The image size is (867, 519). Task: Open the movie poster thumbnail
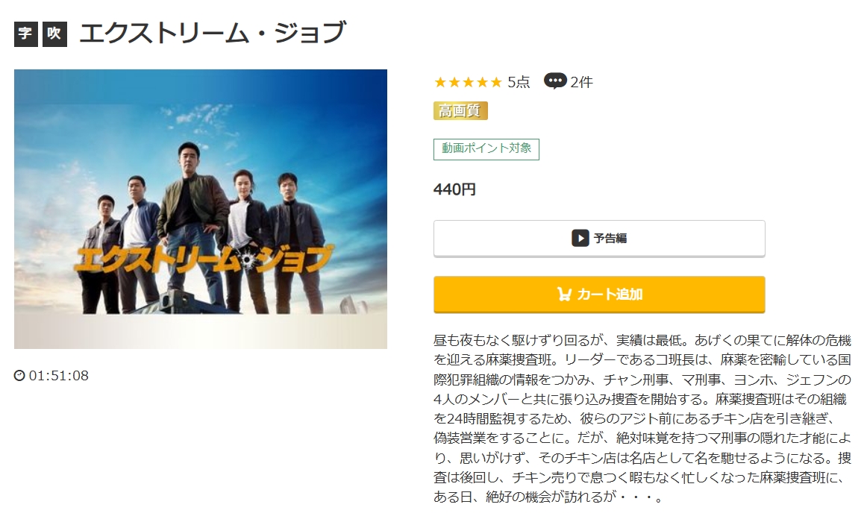pyautogui.click(x=200, y=208)
